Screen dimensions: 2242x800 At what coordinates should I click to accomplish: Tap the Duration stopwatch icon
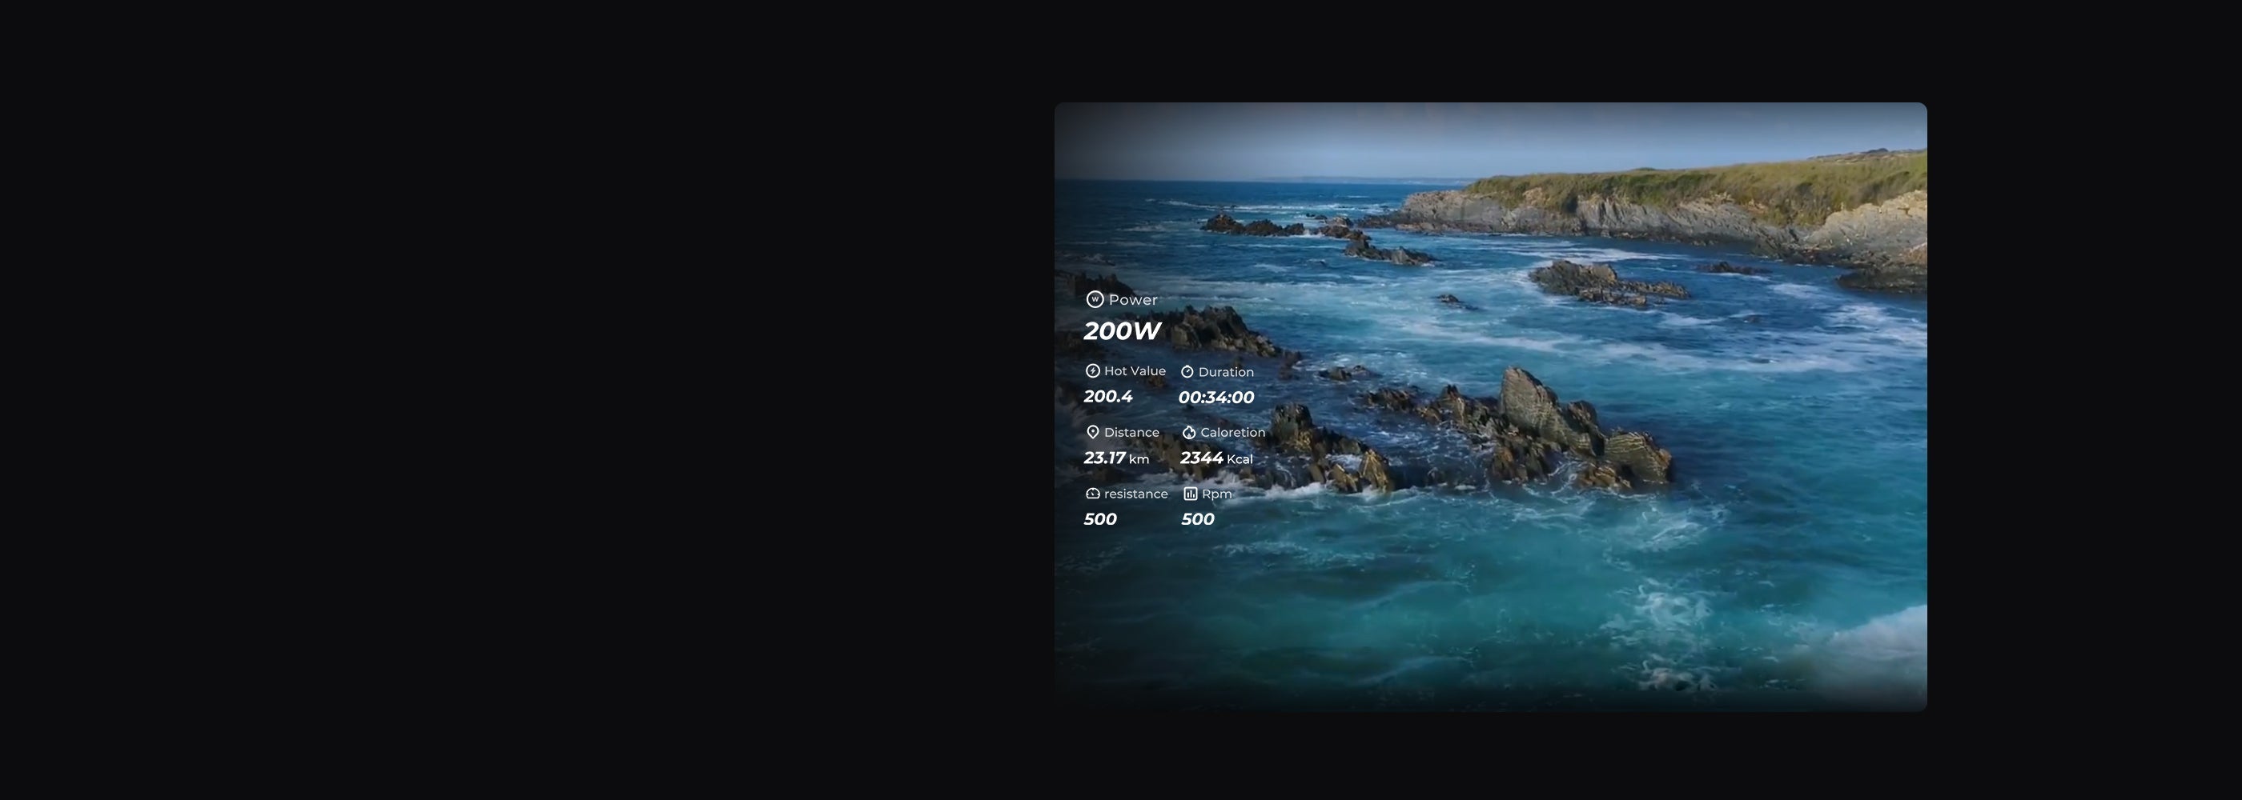1187,372
